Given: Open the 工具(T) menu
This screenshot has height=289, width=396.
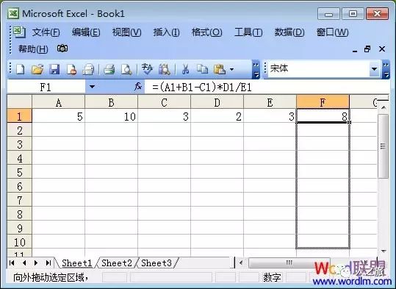Looking at the screenshot, I should (x=248, y=32).
